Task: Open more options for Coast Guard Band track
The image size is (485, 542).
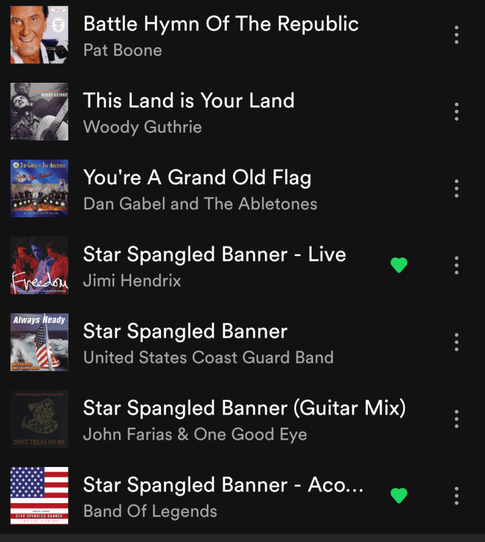Action: coord(457,342)
